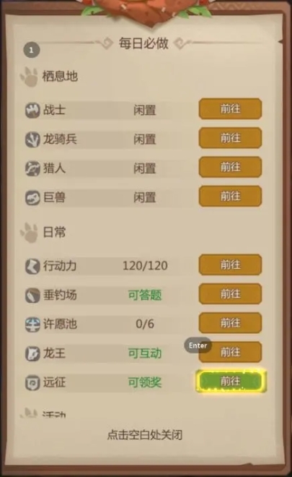This screenshot has height=477, width=292.
Task: Click the 巨兽 beast icon
Action: (32, 197)
